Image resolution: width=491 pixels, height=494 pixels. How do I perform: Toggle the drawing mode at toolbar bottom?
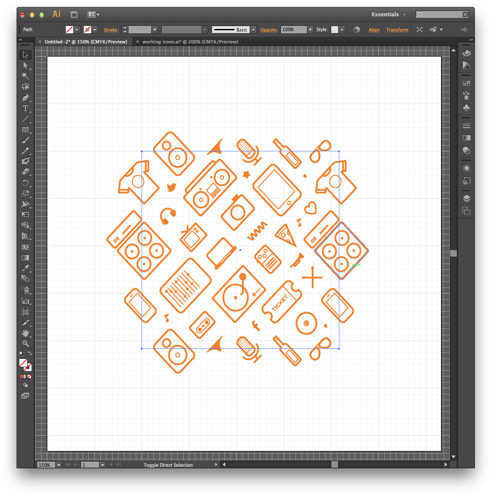tap(25, 385)
